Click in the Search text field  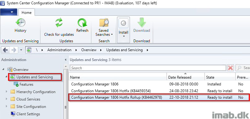coord(148,68)
